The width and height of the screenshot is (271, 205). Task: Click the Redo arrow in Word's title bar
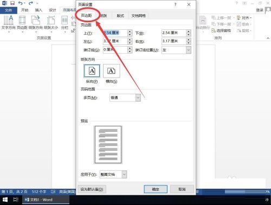point(31,3)
